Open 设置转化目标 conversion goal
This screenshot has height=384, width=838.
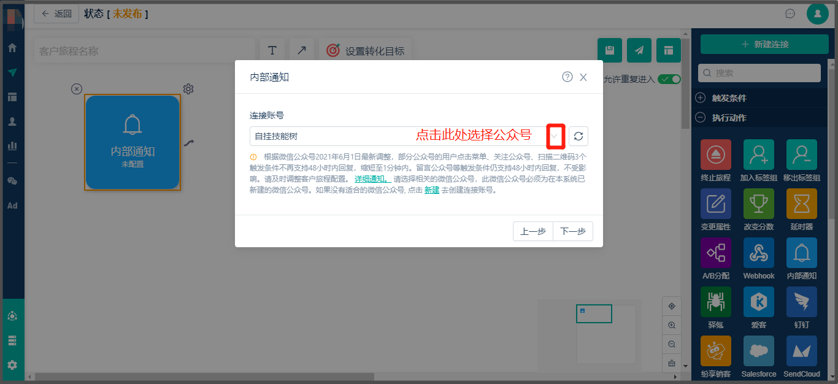(x=366, y=50)
